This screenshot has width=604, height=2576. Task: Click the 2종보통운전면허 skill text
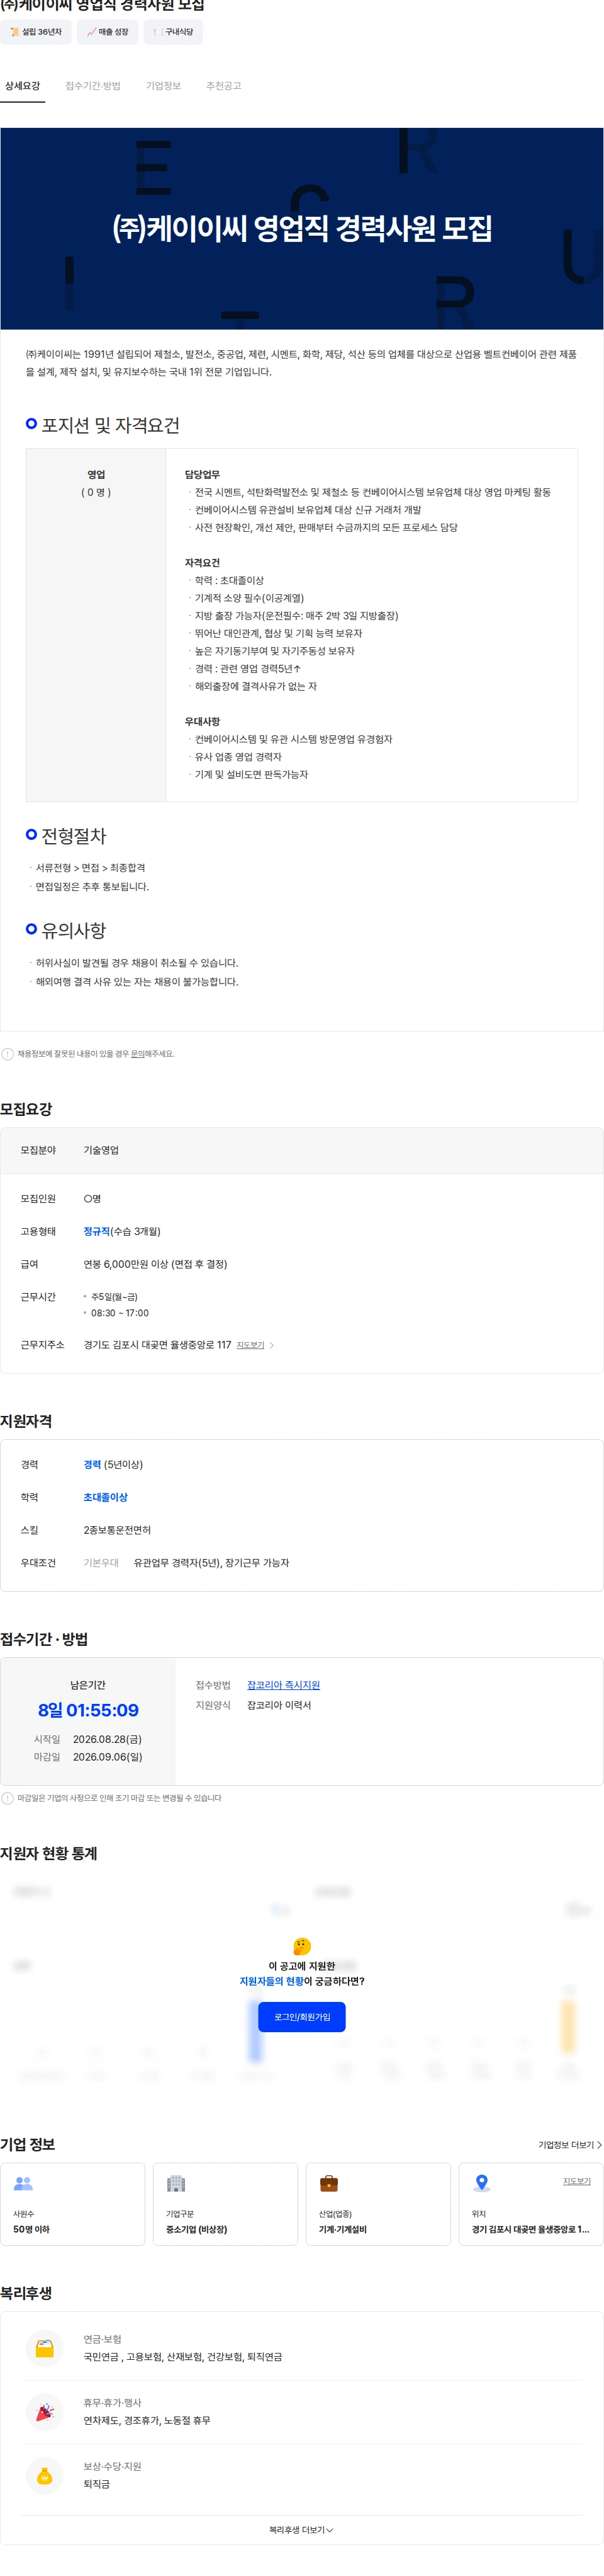point(117,1530)
